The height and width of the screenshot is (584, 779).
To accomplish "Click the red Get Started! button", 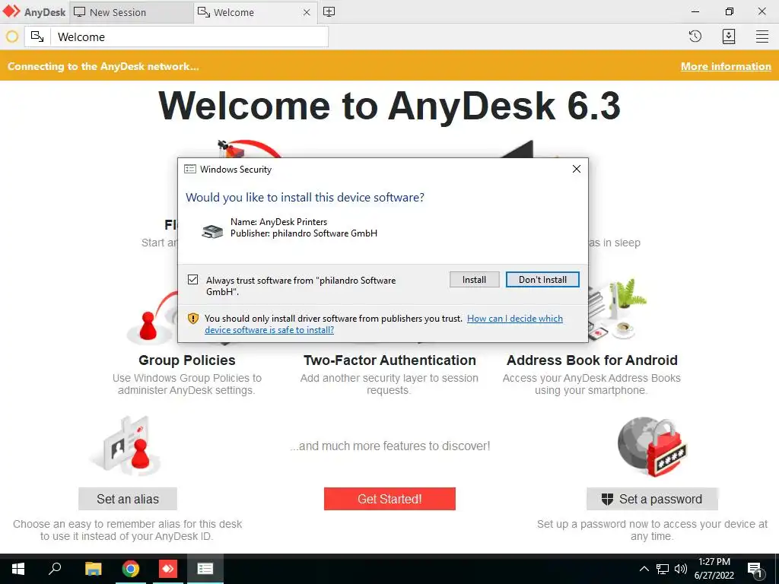I will pos(389,499).
